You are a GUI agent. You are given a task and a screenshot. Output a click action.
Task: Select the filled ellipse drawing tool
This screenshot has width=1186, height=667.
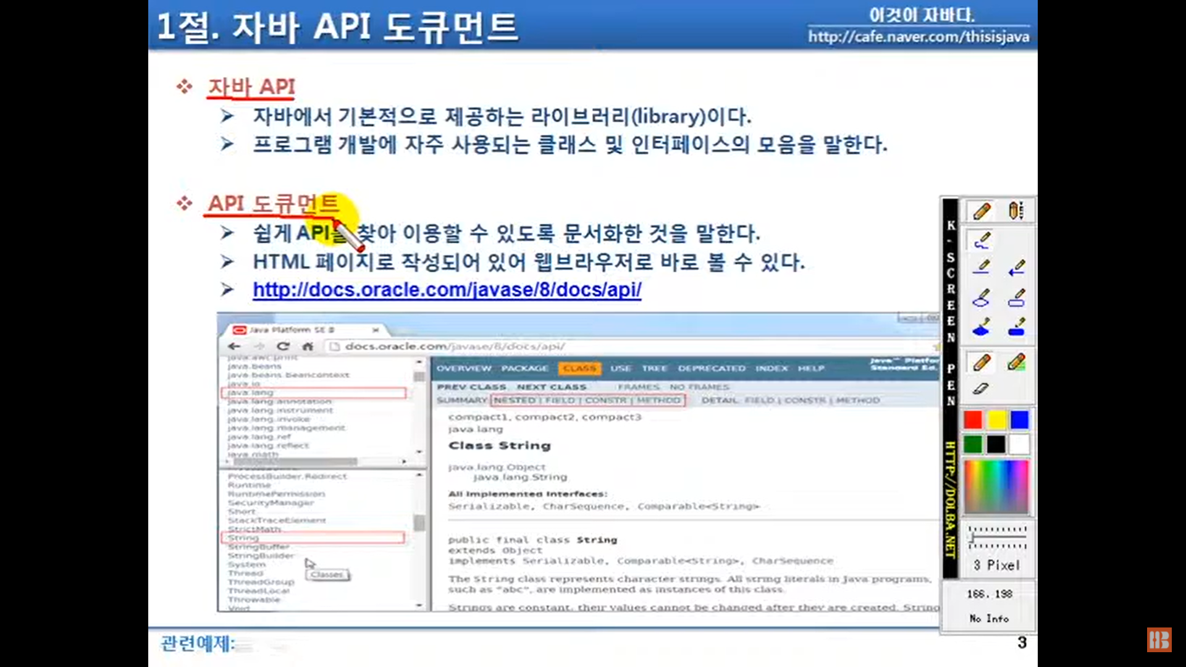[x=982, y=327]
